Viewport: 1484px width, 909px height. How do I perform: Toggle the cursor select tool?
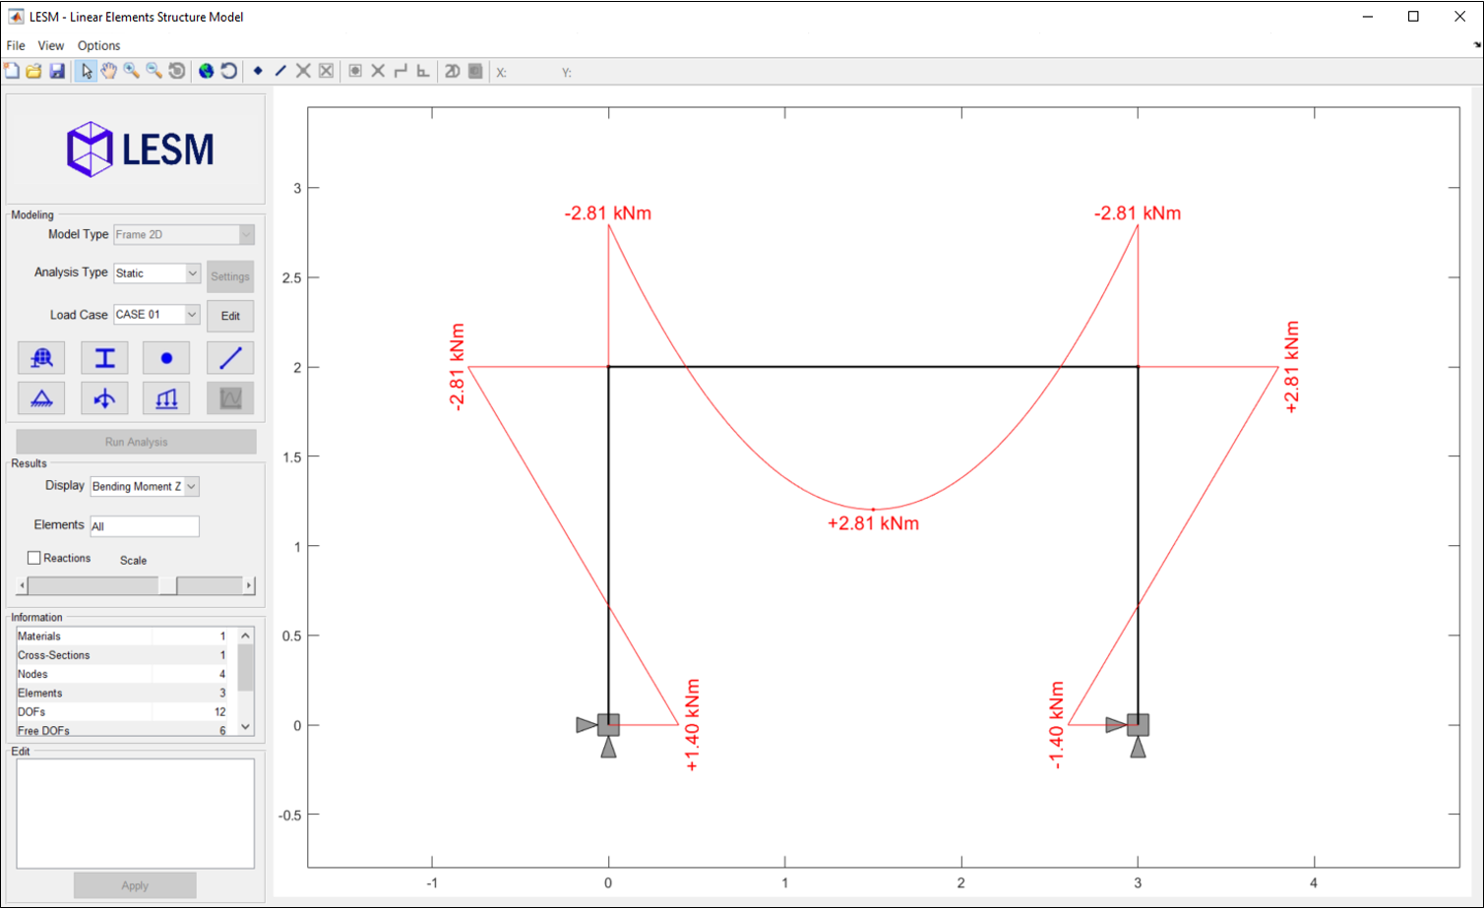click(86, 71)
